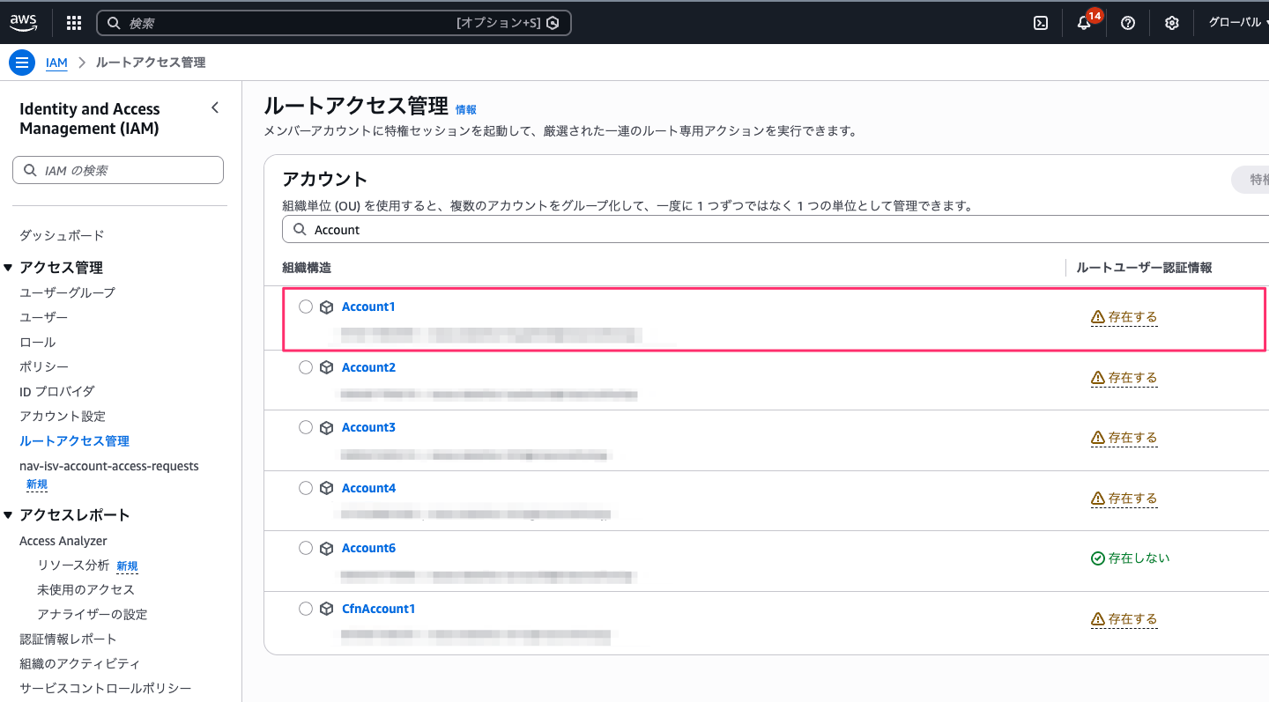The width and height of the screenshot is (1269, 702).
Task: Open the settings gear icon
Action: (x=1172, y=23)
